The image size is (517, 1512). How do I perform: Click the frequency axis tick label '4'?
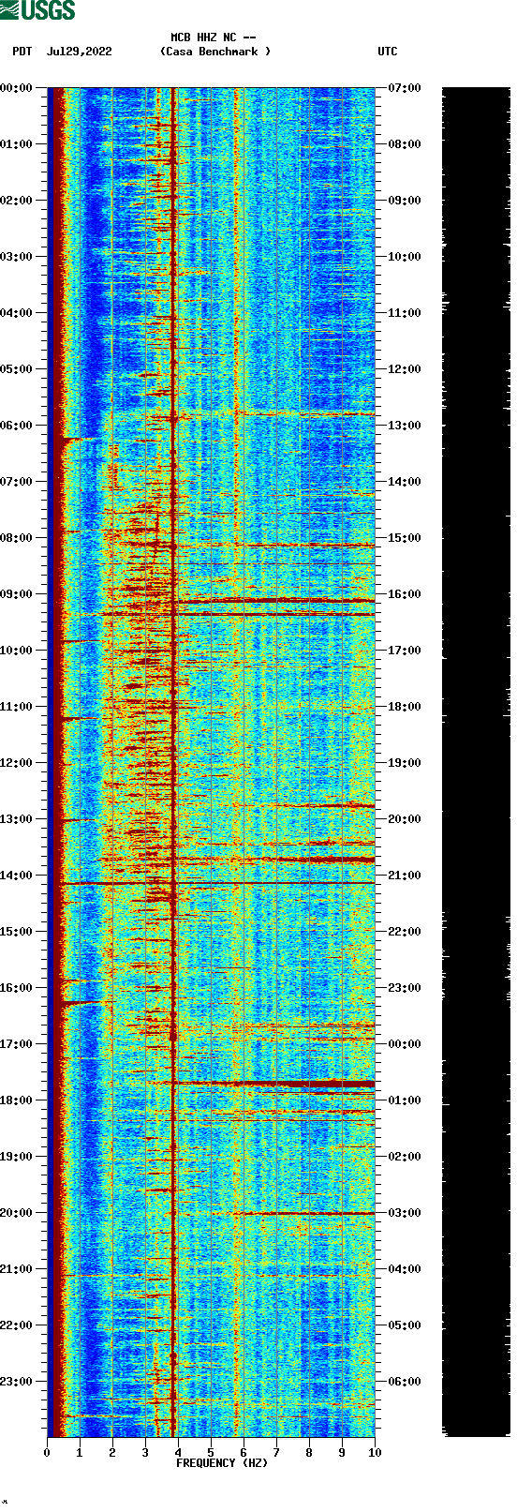[178, 1453]
